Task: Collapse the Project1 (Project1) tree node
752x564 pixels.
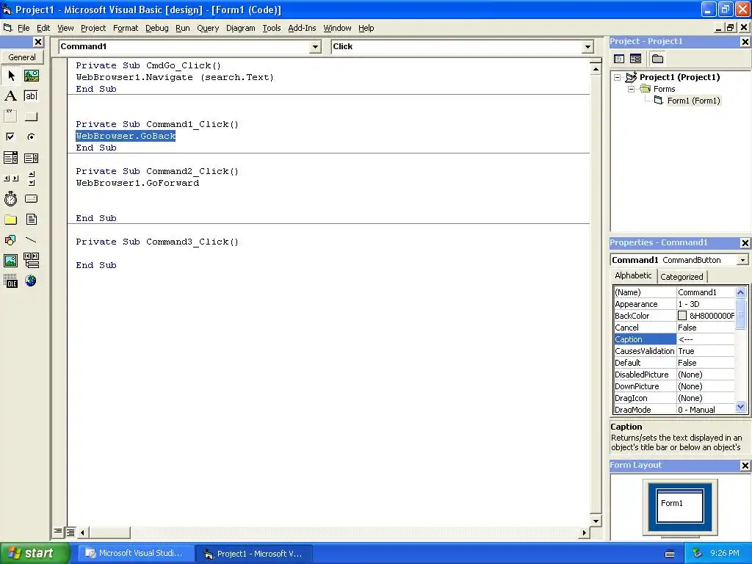Action: 618,77
